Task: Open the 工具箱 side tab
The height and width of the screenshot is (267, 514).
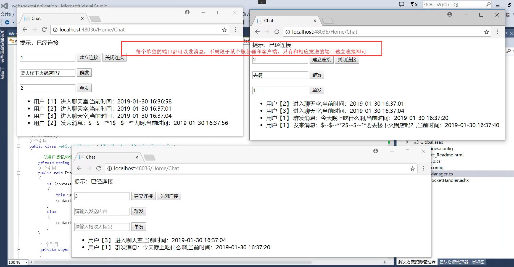Action: 2,73
